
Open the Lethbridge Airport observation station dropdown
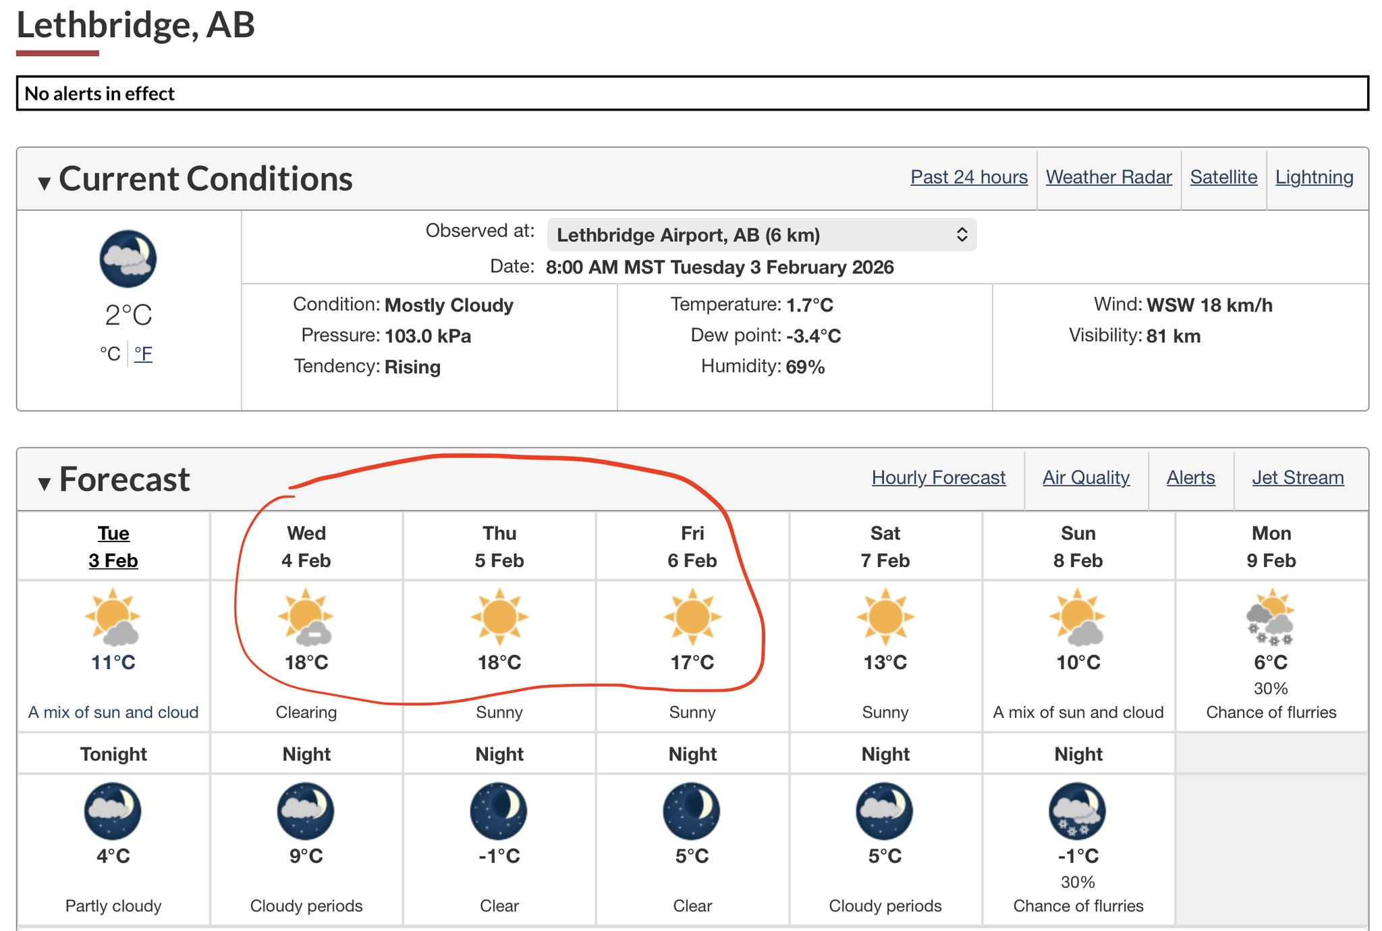point(761,235)
